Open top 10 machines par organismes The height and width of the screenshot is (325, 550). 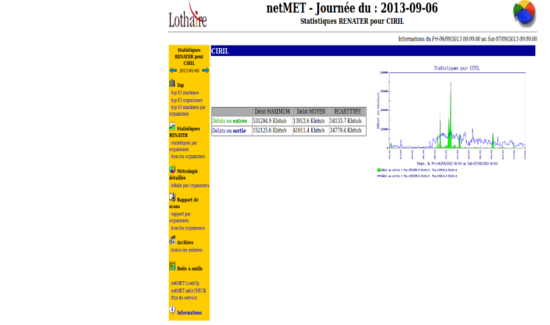[x=188, y=110]
